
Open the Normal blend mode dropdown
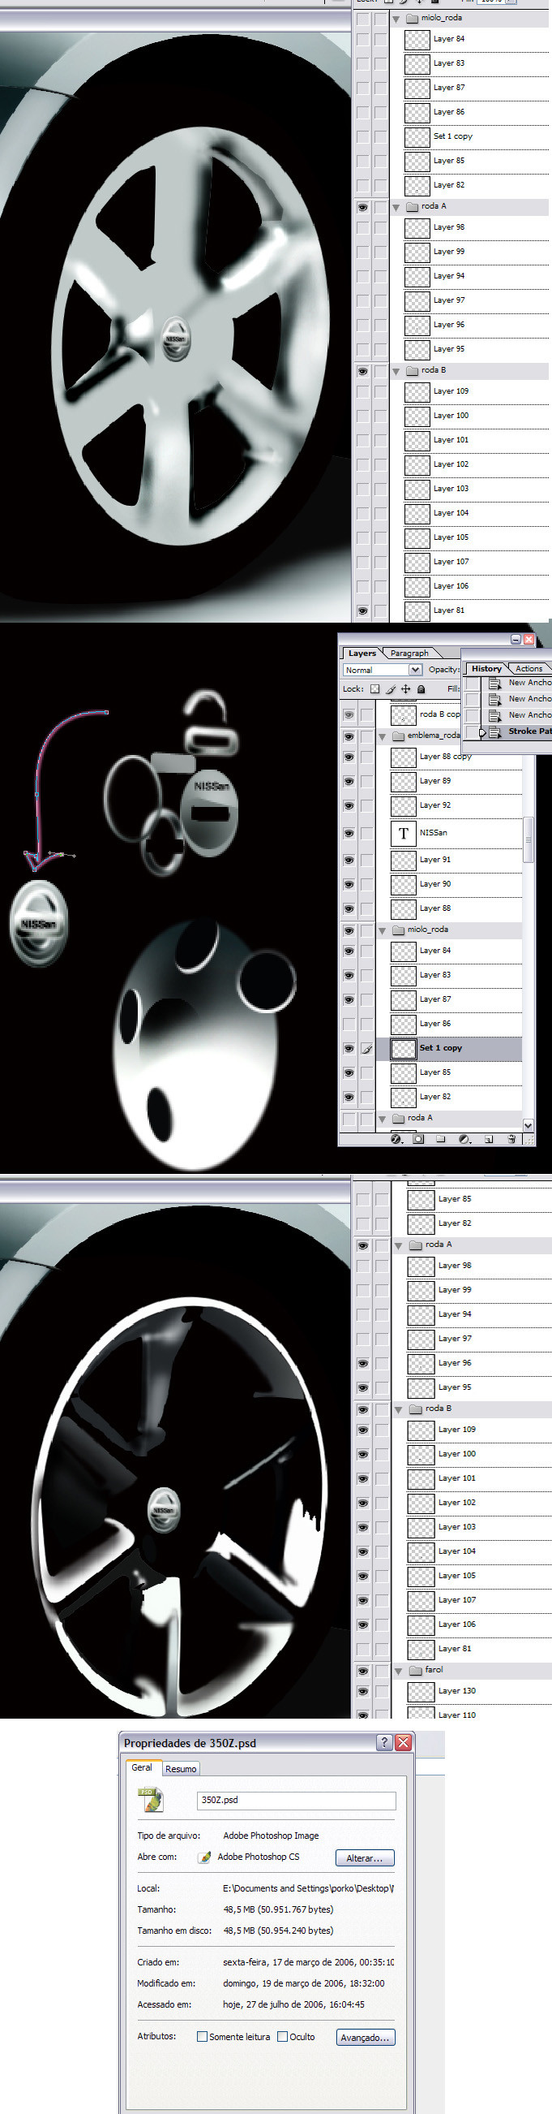point(415,671)
